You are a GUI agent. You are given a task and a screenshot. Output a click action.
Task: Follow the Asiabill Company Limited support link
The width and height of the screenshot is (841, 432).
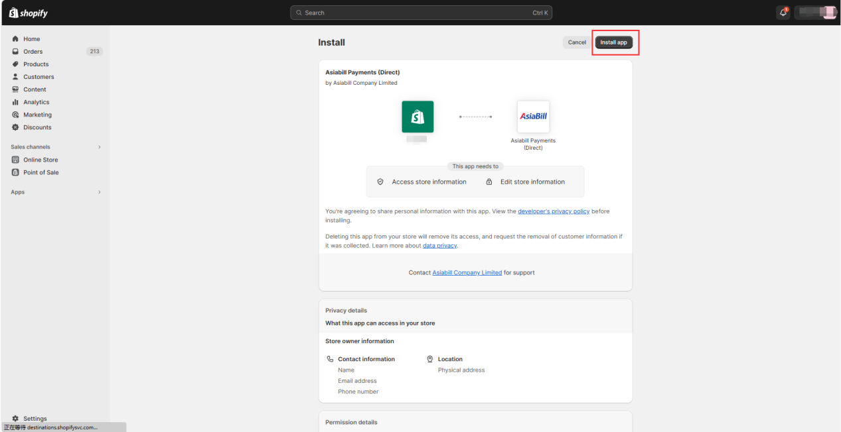coord(467,272)
